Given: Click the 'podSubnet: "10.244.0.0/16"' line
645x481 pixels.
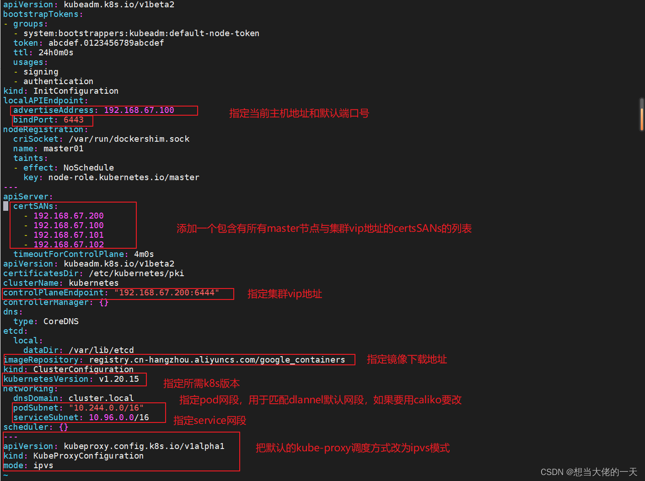Looking at the screenshot, I should [78, 408].
